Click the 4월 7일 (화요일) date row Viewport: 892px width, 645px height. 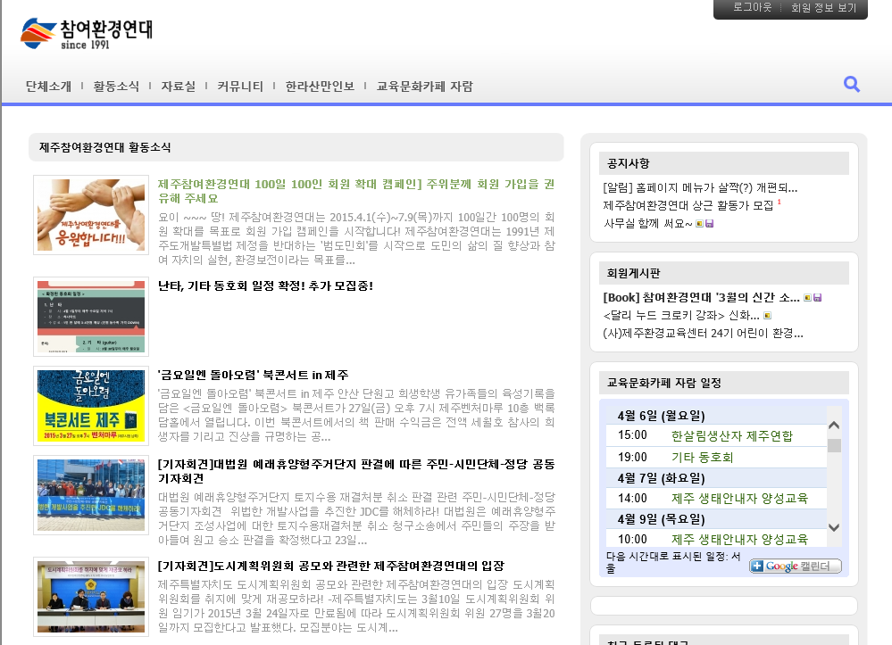coord(714,478)
